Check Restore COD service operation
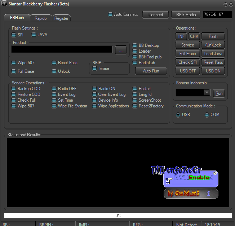The image size is (235, 226). pos(14,94)
